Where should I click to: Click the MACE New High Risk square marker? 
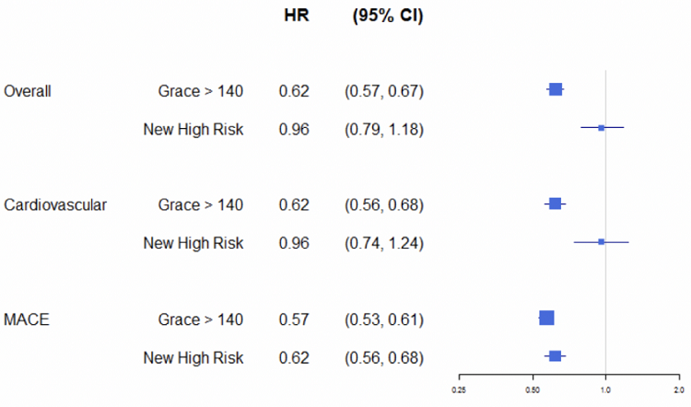pyautogui.click(x=556, y=356)
